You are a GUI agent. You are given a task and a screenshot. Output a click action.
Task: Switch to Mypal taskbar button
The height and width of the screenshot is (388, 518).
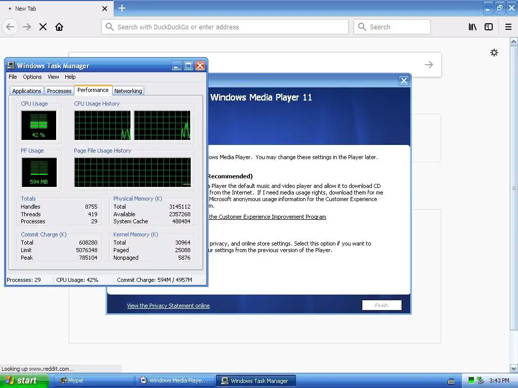(x=94, y=380)
